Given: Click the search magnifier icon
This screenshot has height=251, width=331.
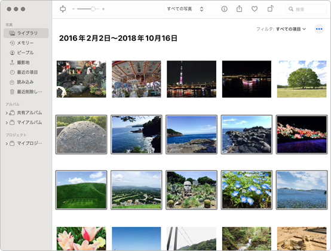Looking at the screenshot, I should pos(291,9).
